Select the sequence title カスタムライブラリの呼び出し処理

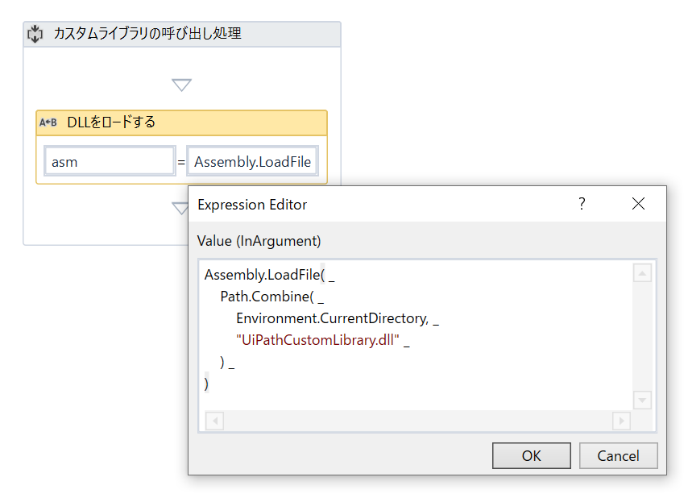(147, 33)
